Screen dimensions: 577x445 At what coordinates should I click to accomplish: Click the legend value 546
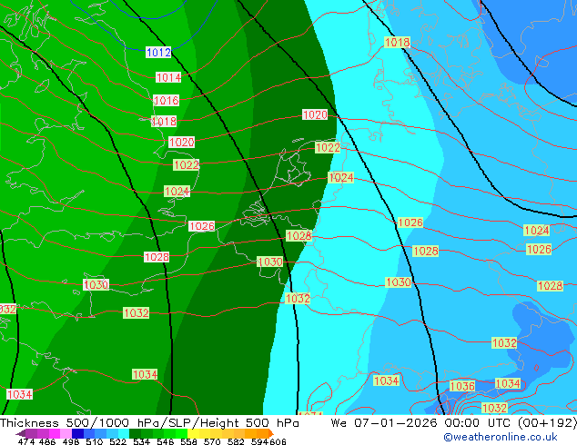pyautogui.click(x=166, y=441)
